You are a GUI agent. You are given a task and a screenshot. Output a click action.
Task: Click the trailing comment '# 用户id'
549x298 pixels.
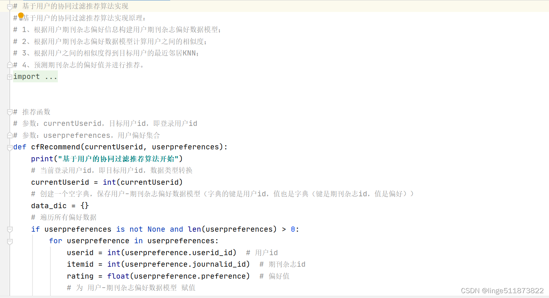262,253
